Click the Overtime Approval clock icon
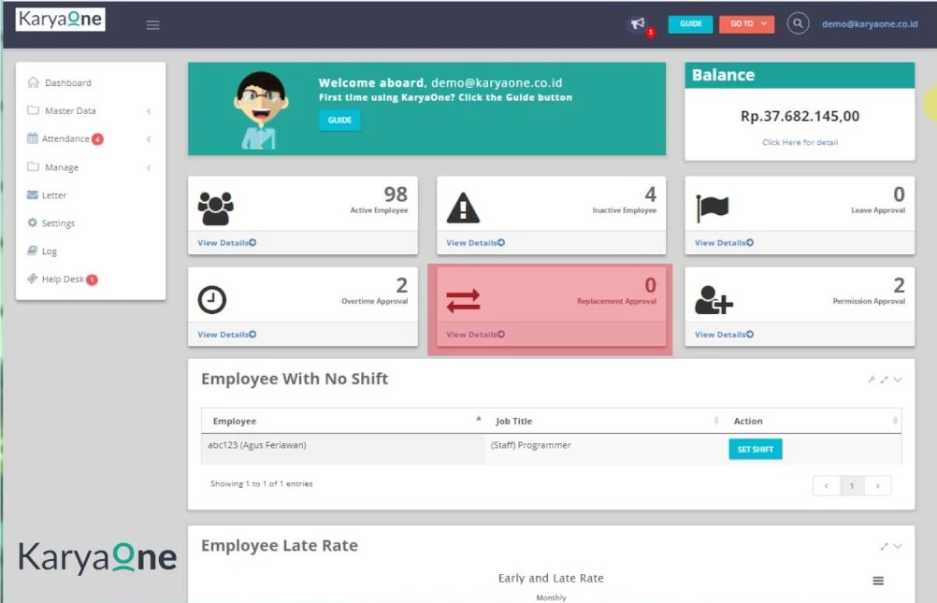This screenshot has height=603, width=937. pyautogui.click(x=212, y=299)
